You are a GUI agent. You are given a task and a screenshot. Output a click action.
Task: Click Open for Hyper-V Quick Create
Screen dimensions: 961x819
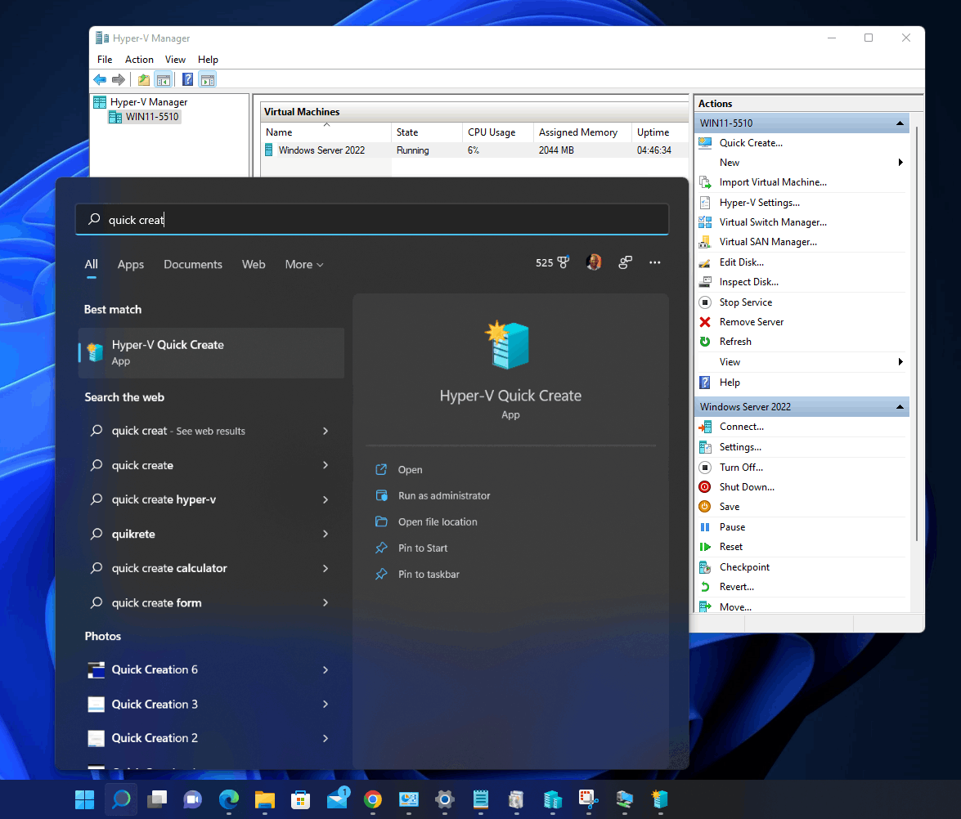pos(410,469)
